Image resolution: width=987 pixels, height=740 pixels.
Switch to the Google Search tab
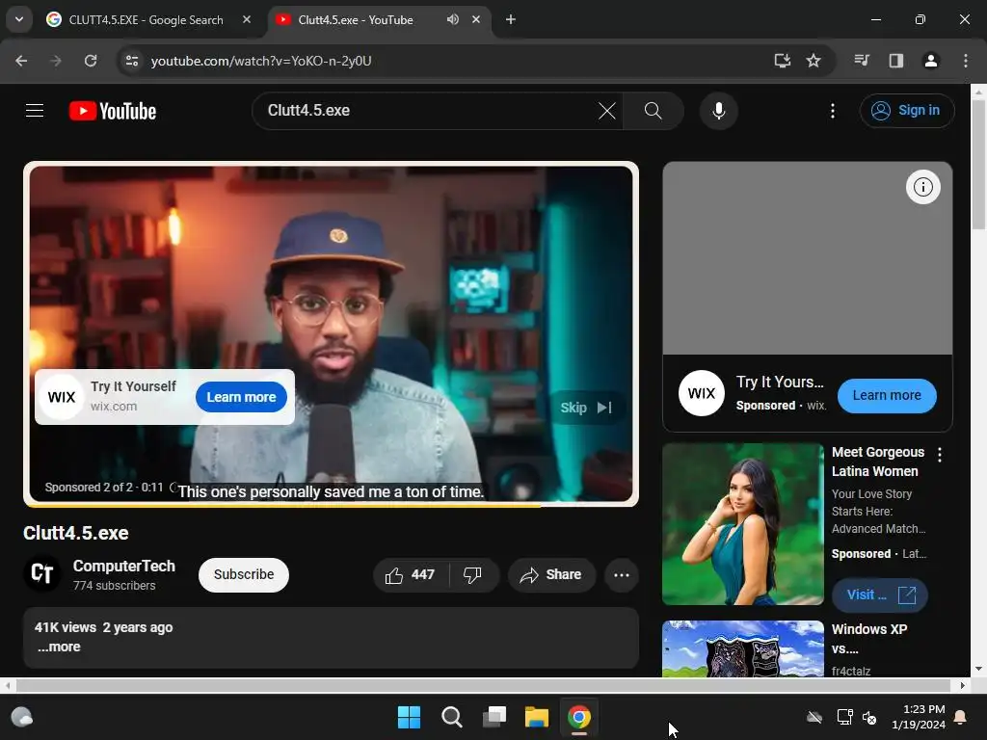click(147, 20)
